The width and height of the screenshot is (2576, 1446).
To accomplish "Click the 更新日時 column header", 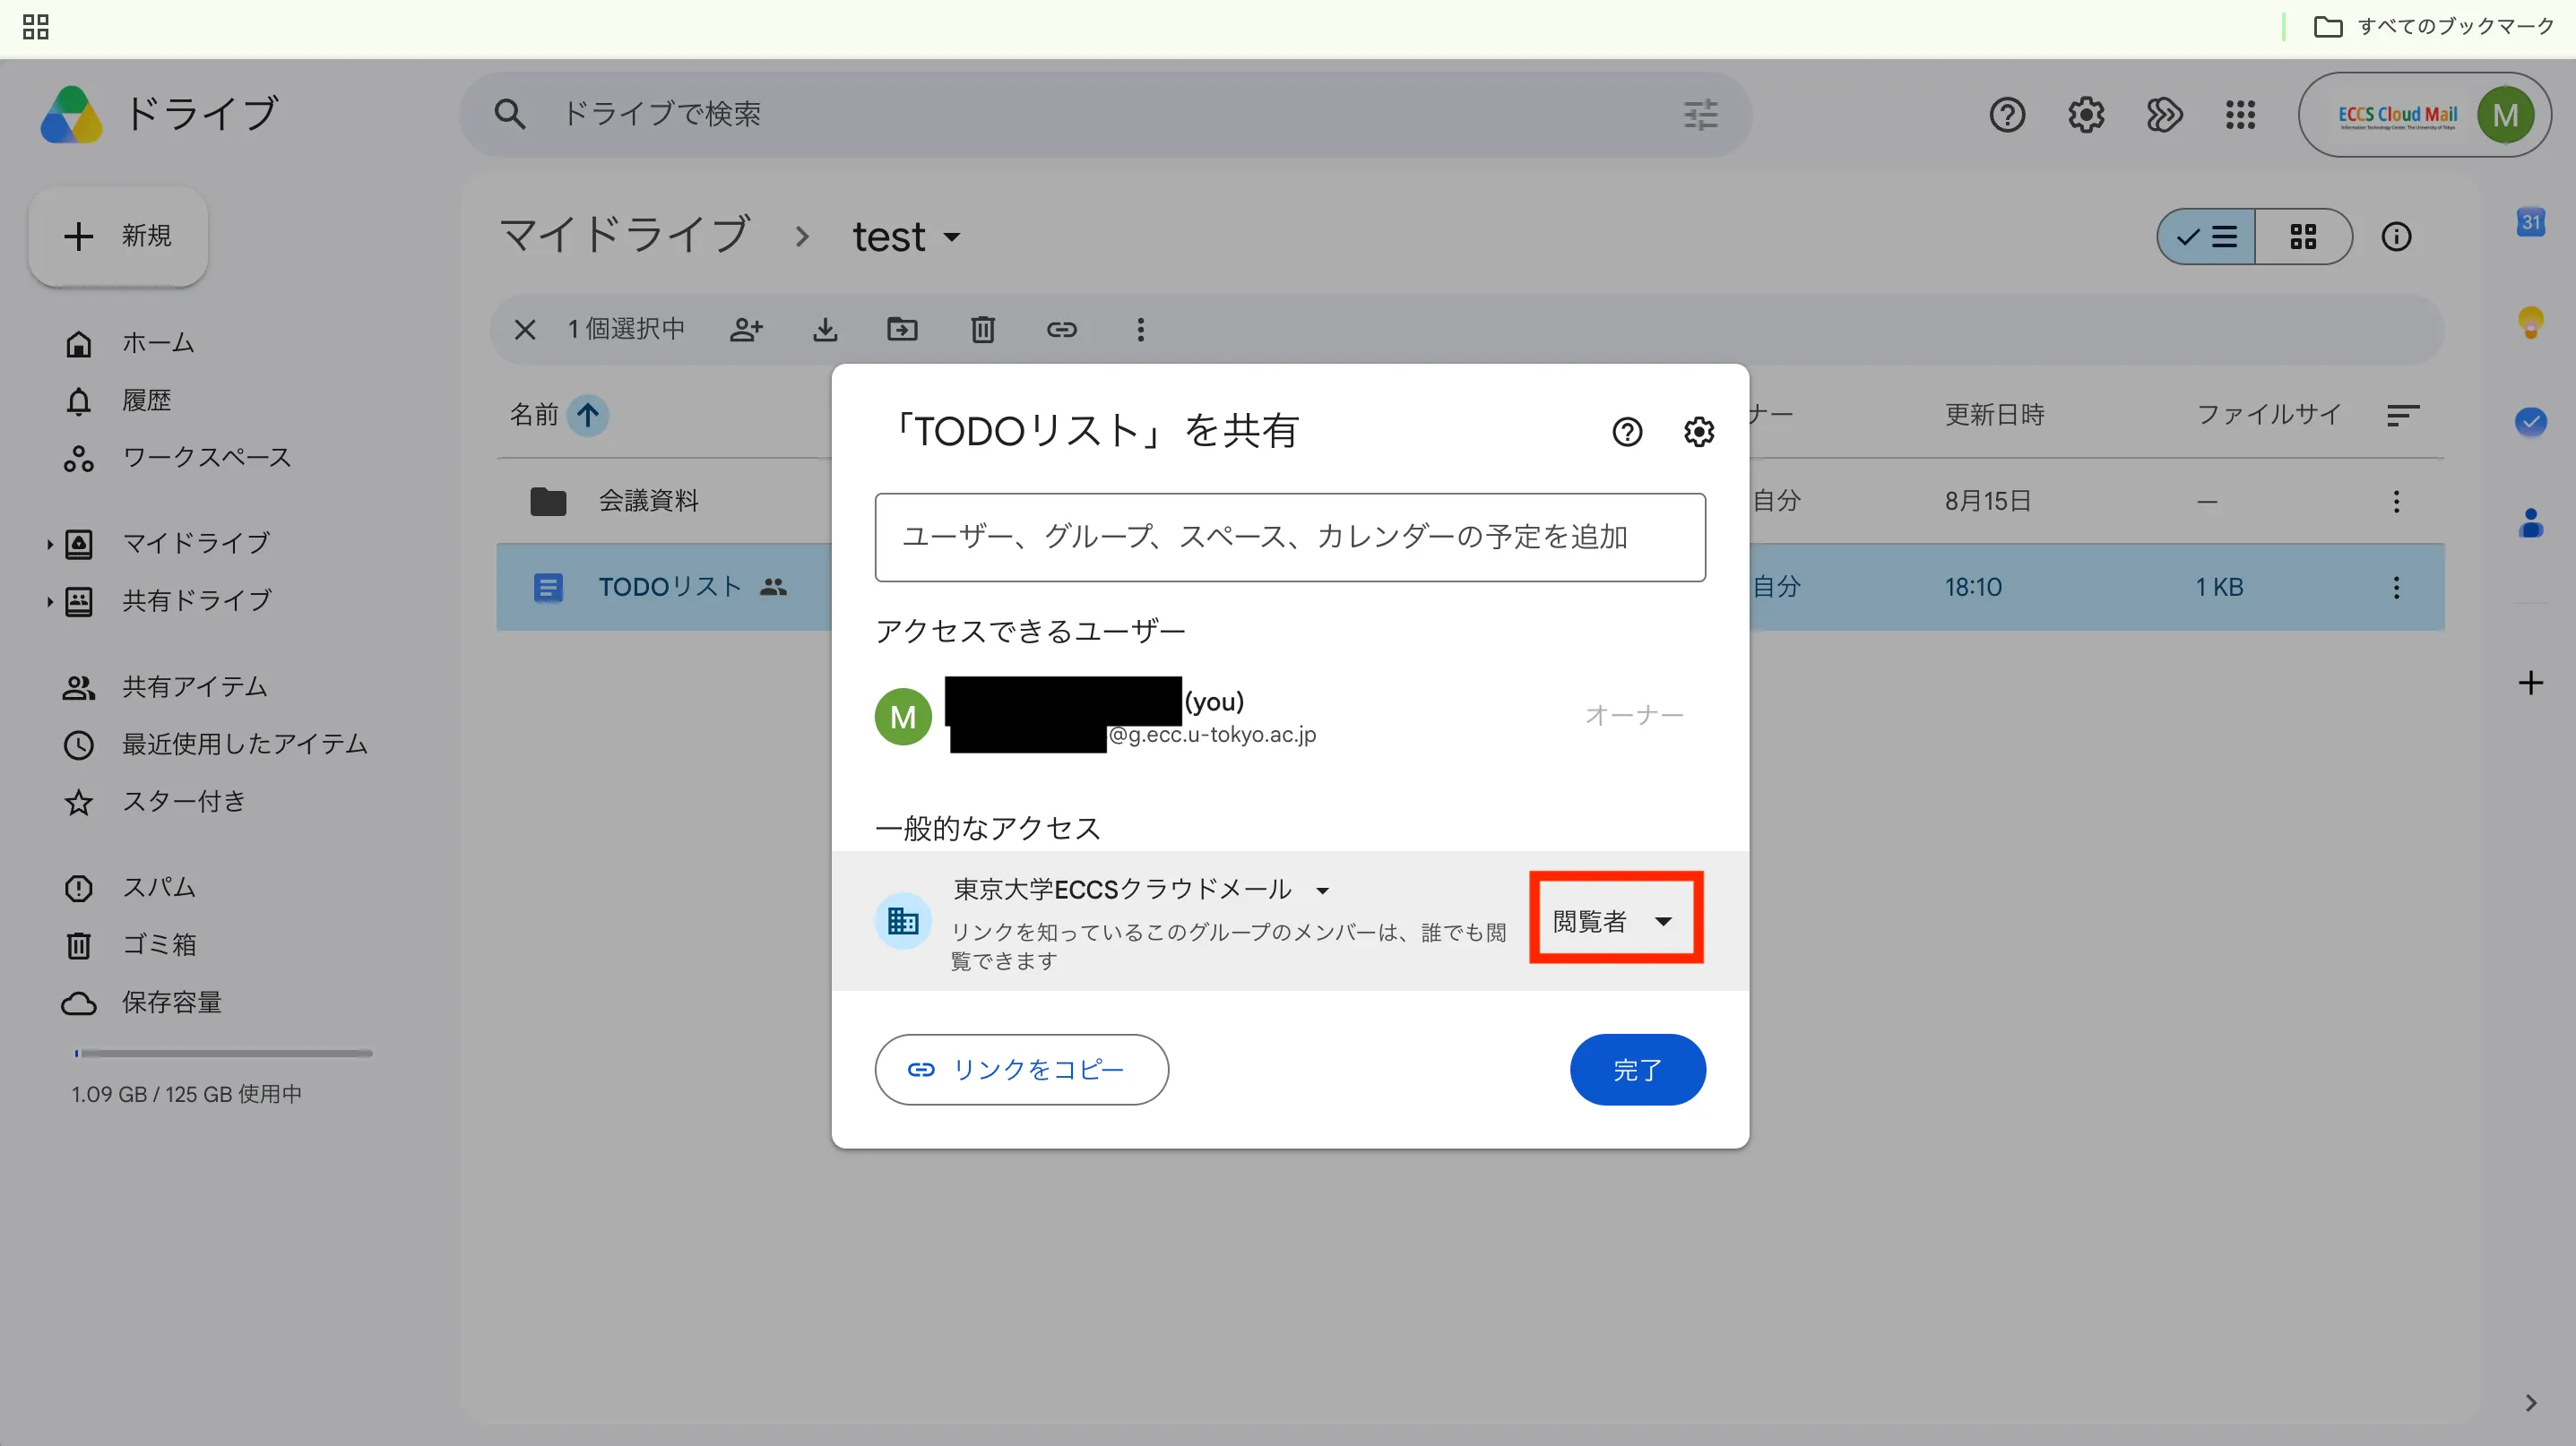I will [1994, 415].
